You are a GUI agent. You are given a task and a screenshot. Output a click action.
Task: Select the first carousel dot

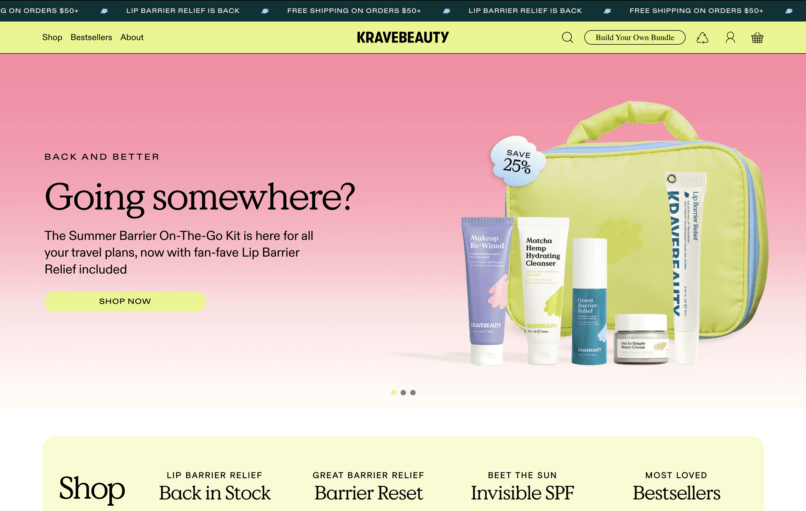coord(394,393)
